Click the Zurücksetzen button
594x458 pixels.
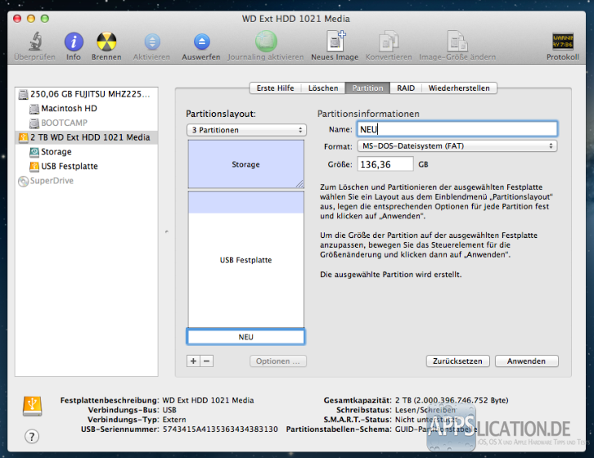click(457, 361)
